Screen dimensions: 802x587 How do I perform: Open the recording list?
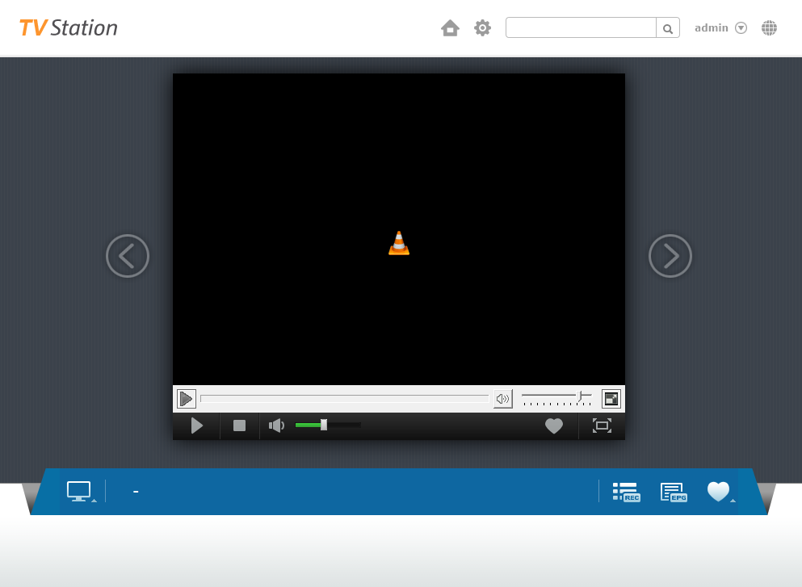[627, 492]
